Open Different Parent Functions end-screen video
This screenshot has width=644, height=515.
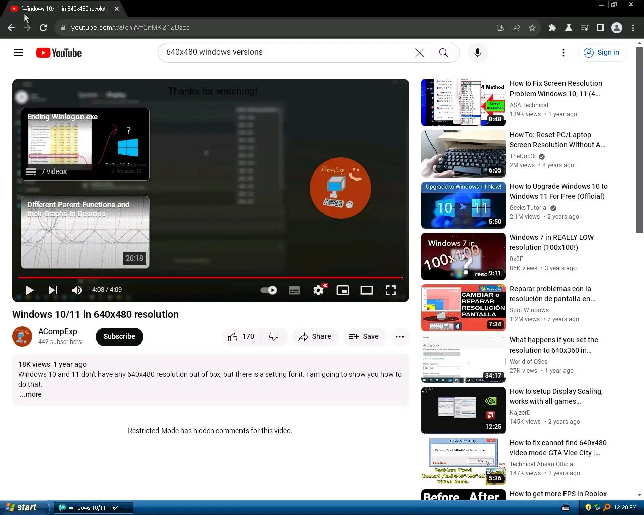85,232
